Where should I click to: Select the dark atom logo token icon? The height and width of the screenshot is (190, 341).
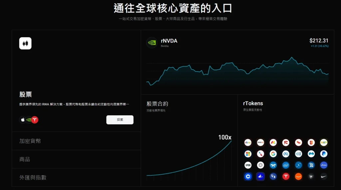(311, 176)
